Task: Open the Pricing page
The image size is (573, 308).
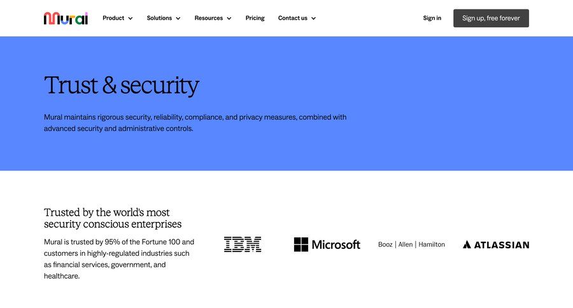Action: point(255,18)
